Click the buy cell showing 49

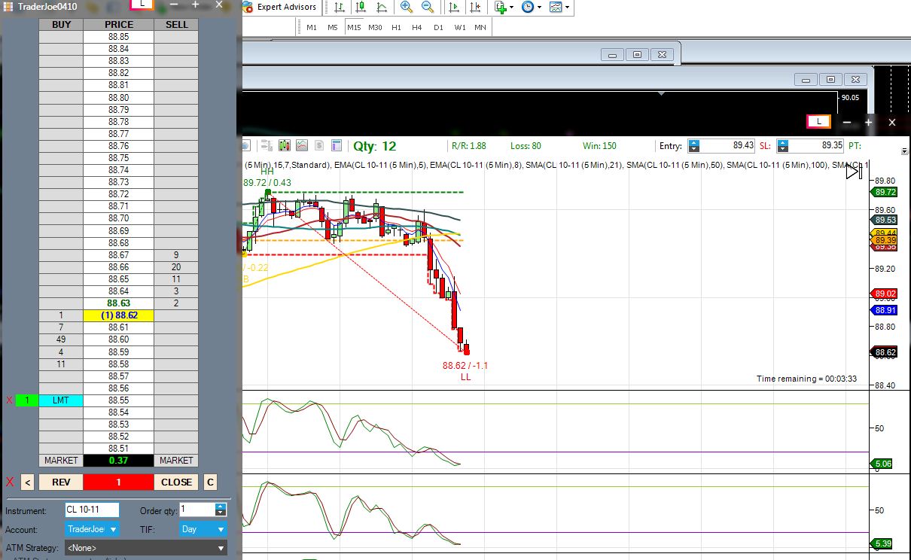click(61, 339)
